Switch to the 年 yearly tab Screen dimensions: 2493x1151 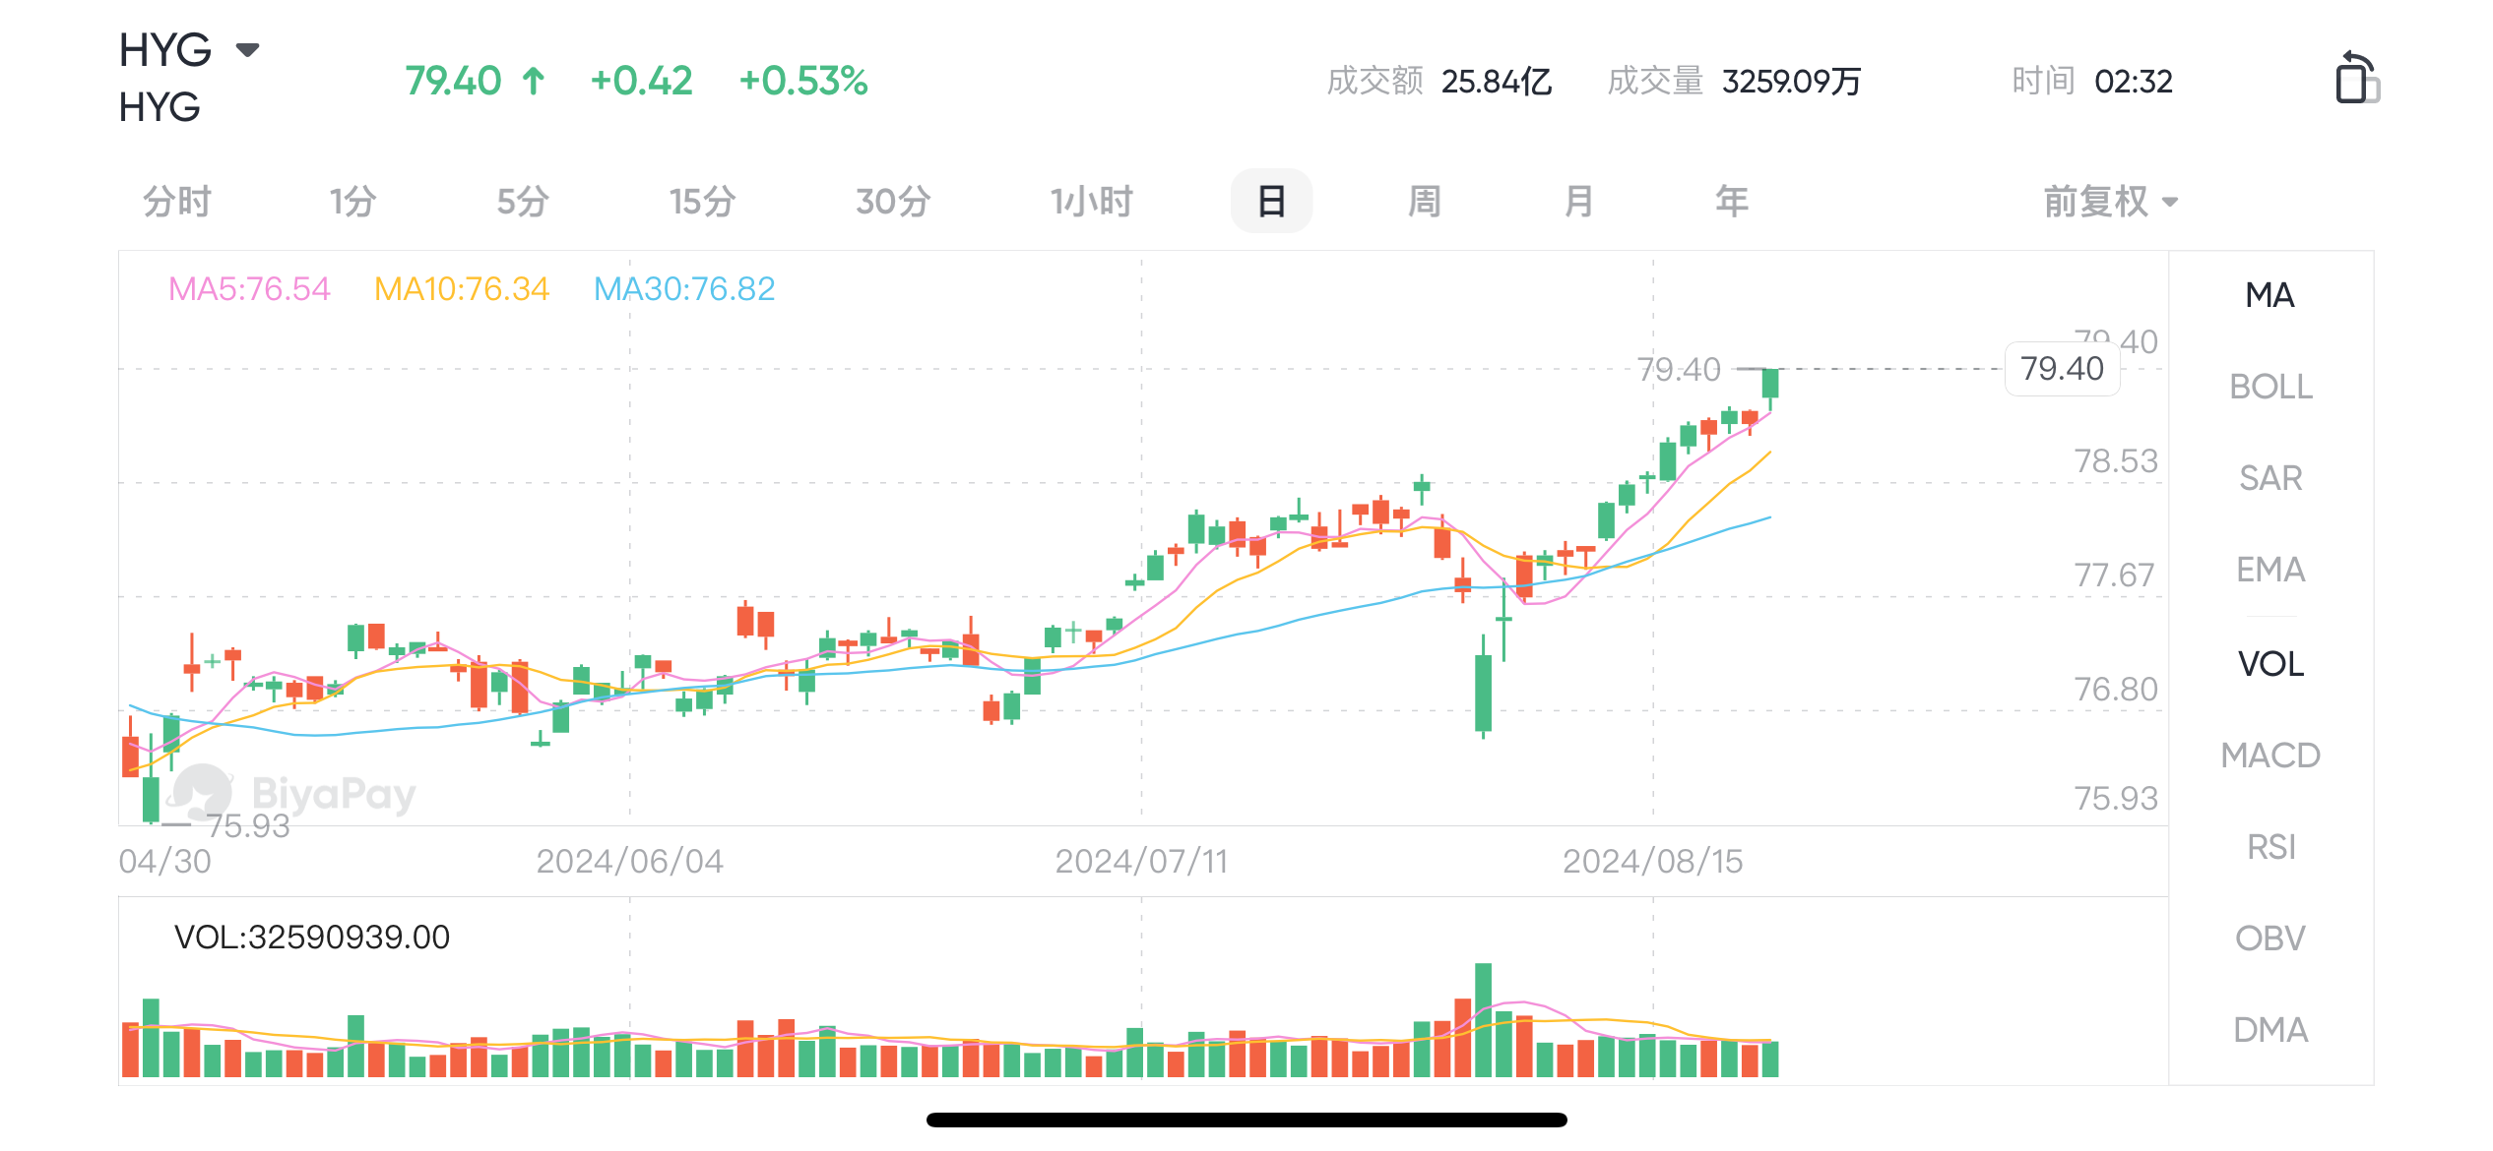tap(1732, 202)
